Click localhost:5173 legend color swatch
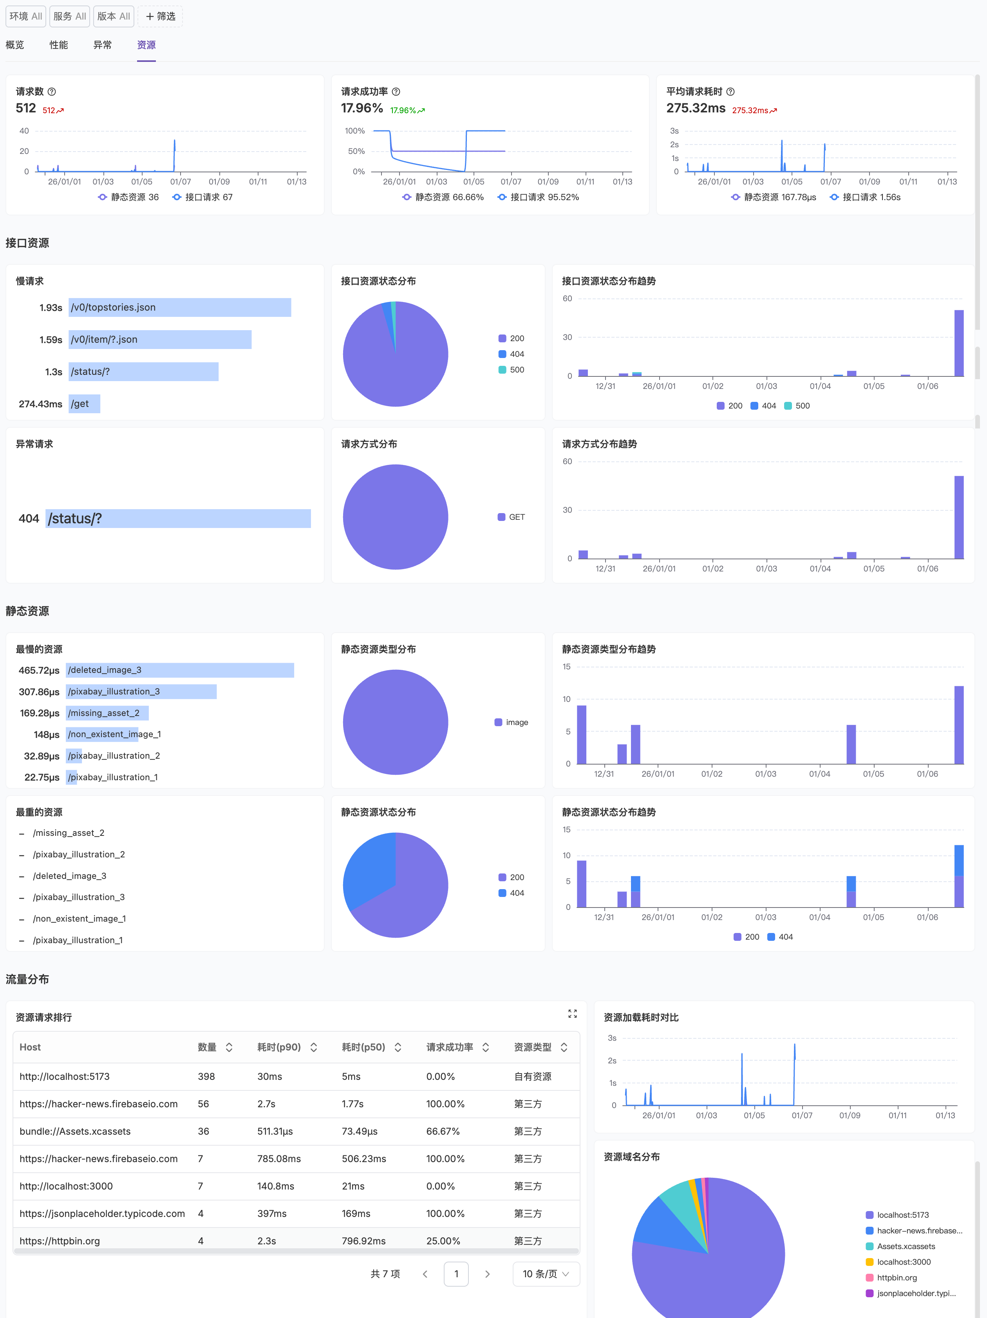987x1318 pixels. click(869, 1215)
